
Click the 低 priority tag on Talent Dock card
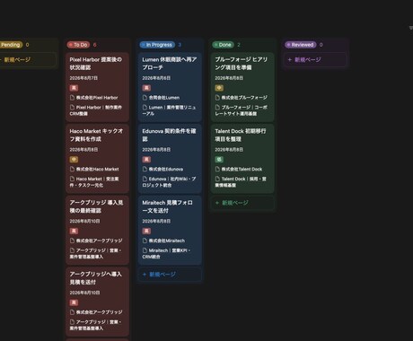[x=219, y=160]
